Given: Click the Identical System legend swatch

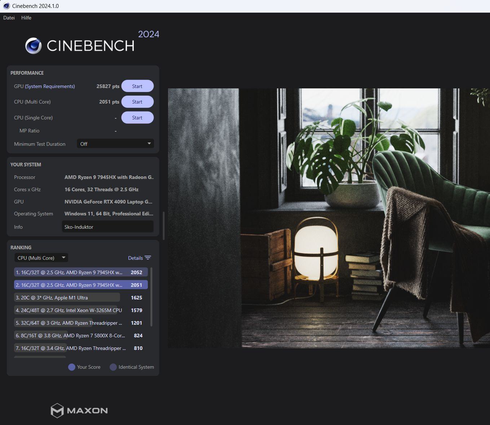Looking at the screenshot, I should click(113, 367).
